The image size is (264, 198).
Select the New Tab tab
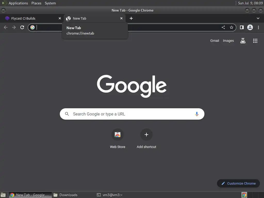click(x=94, y=18)
